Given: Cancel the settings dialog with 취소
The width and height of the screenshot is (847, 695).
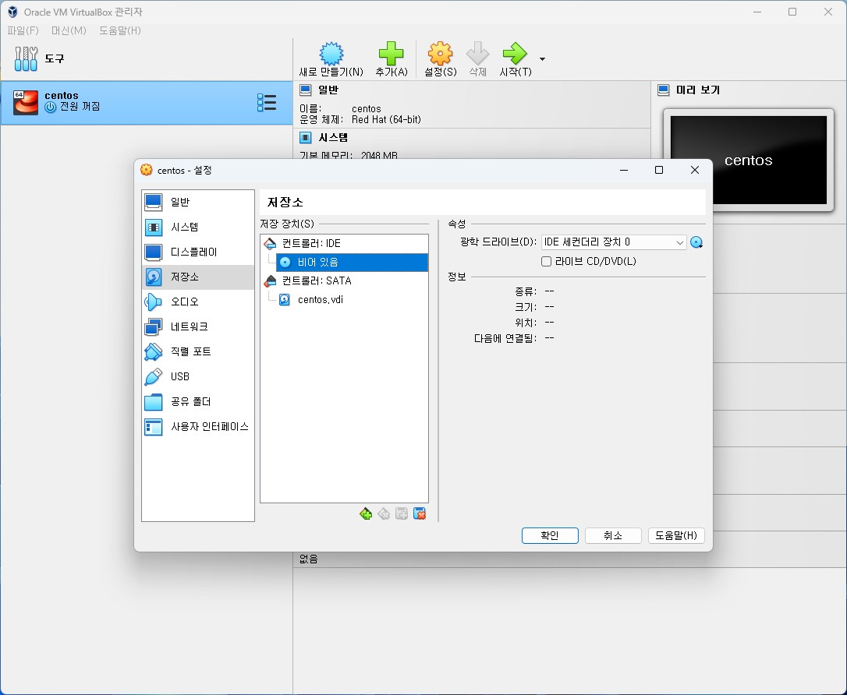Looking at the screenshot, I should 613,535.
